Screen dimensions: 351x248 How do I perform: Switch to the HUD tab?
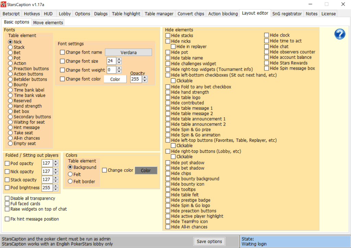click(48, 14)
